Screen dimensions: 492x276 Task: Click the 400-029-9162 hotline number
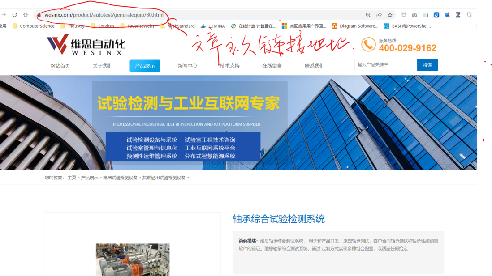tap(407, 48)
